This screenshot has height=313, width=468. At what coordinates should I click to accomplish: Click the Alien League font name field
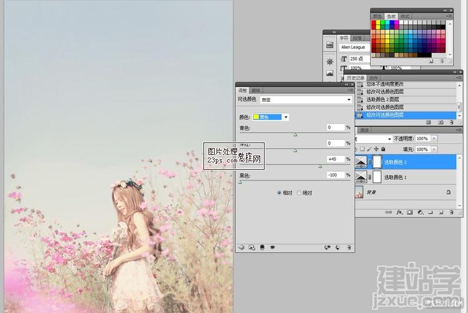[355, 47]
